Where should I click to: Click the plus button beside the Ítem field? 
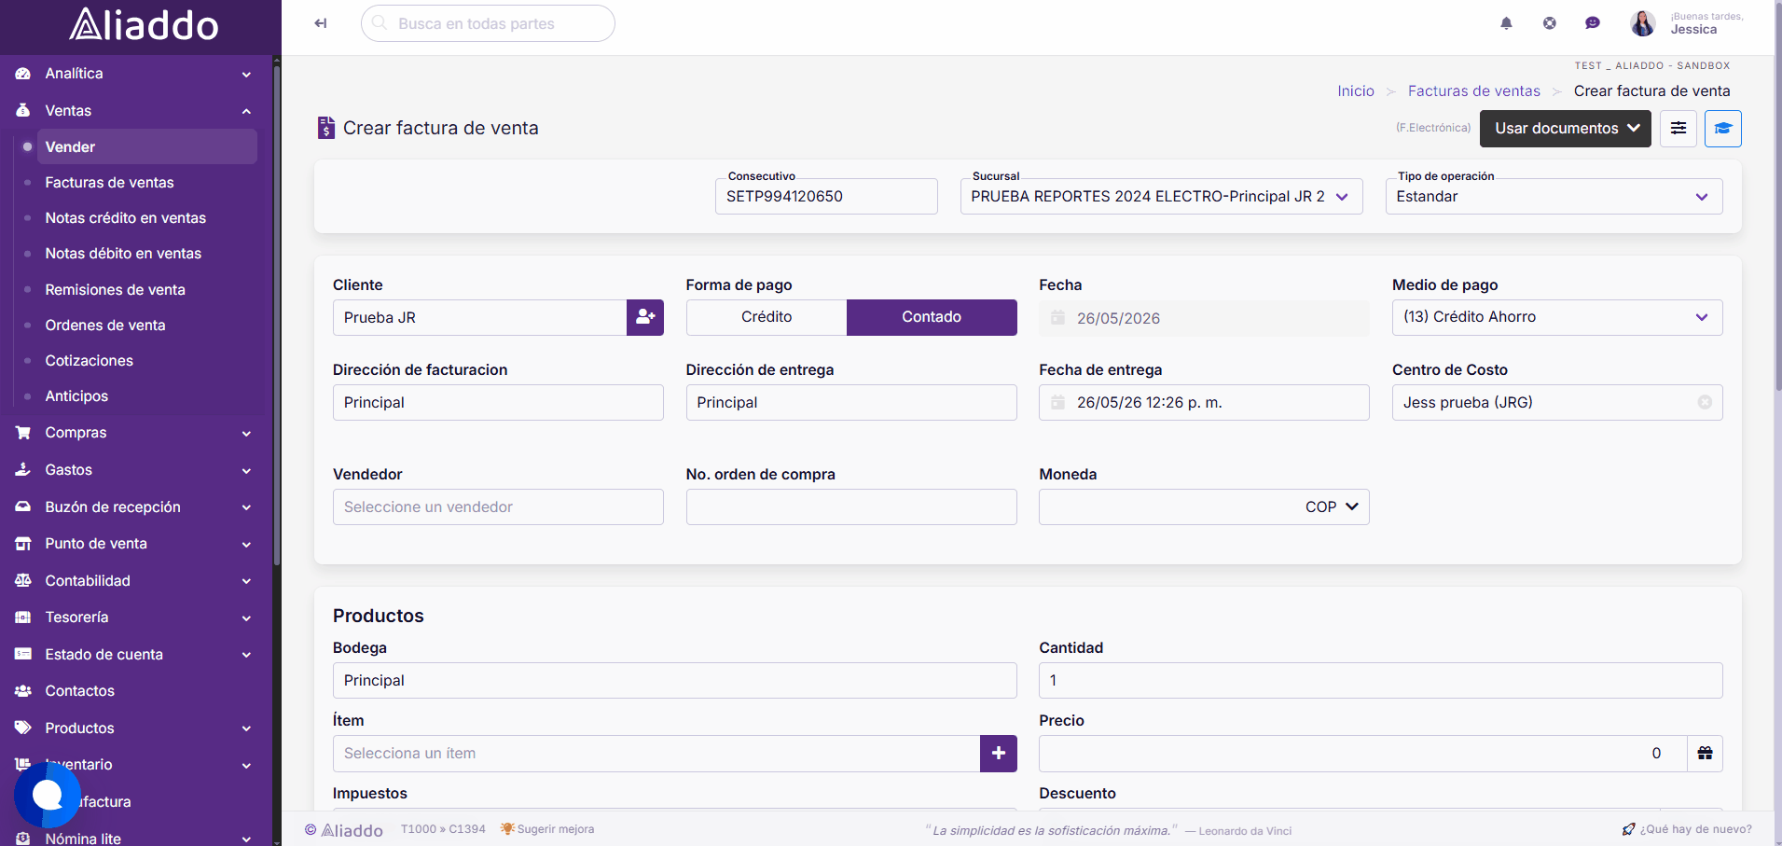point(999,754)
